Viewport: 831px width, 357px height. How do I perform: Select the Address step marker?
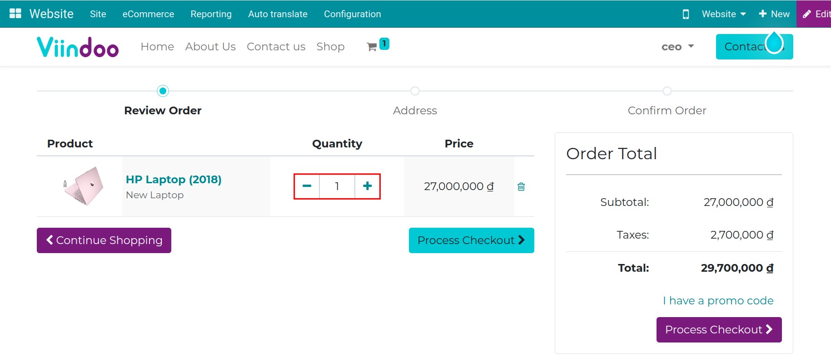(x=415, y=91)
